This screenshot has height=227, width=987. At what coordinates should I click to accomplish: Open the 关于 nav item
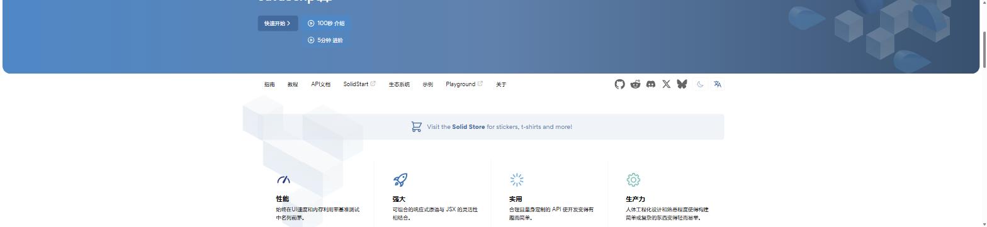click(501, 84)
